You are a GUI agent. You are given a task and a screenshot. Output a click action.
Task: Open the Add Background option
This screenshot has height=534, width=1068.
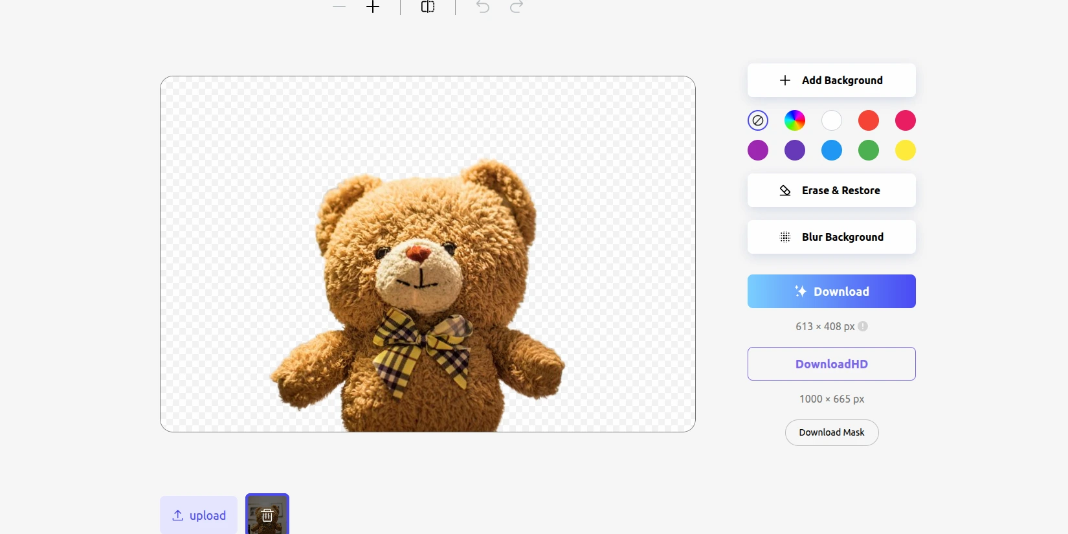pyautogui.click(x=832, y=80)
